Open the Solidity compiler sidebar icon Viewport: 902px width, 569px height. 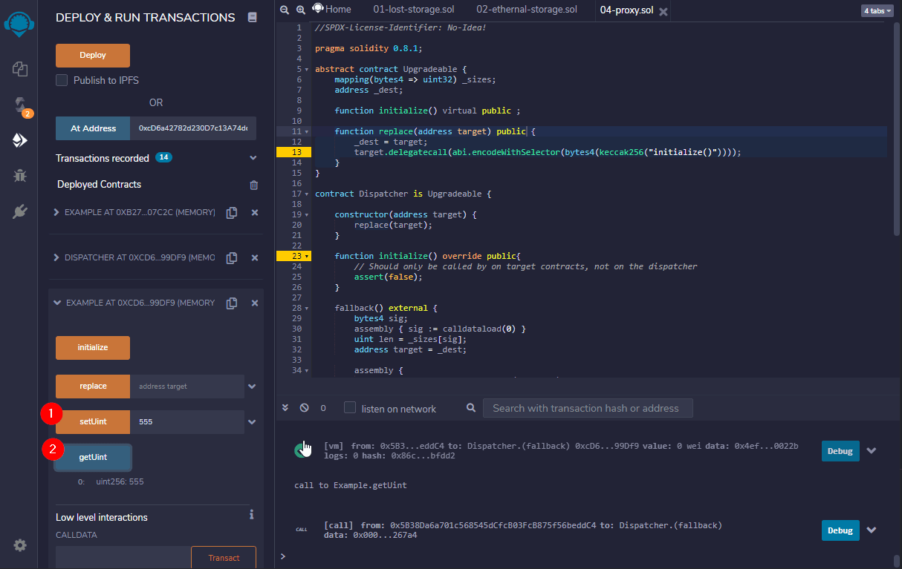tap(20, 104)
